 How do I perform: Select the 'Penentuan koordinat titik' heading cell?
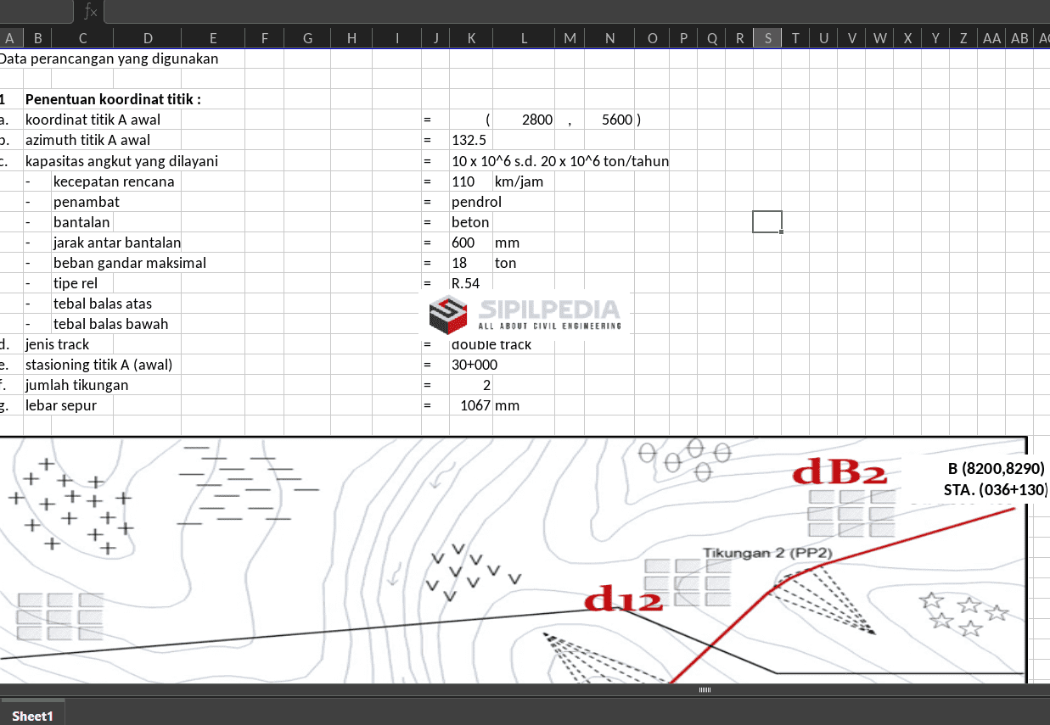coord(113,99)
